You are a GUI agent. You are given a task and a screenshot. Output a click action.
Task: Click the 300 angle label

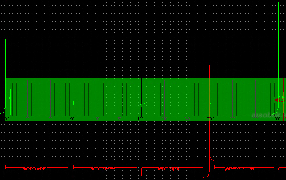232,119
